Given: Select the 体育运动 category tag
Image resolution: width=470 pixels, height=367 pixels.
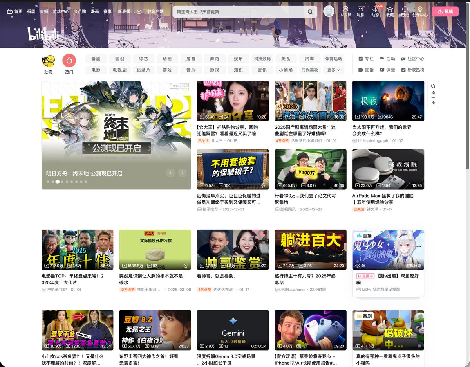Looking at the screenshot, I should click(333, 59).
